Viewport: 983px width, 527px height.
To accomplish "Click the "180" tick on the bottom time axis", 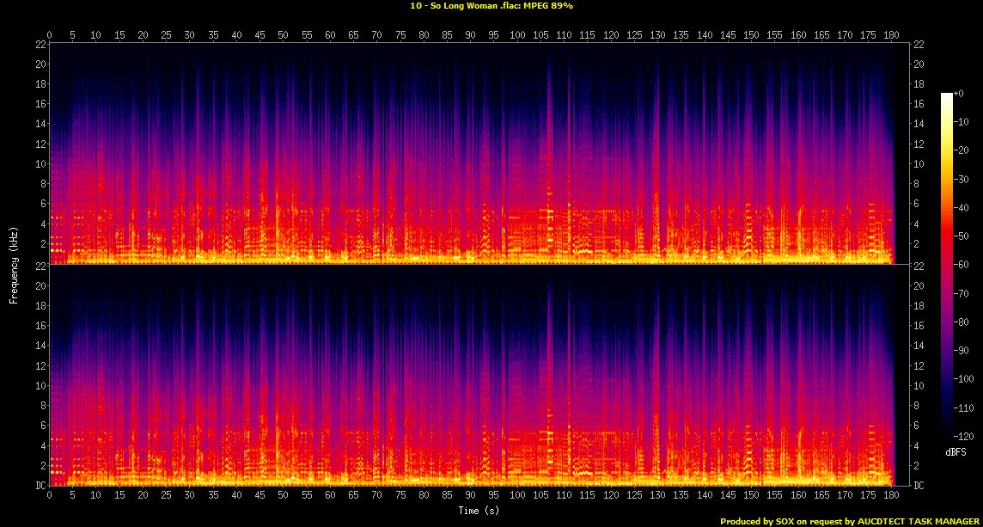I will pyautogui.click(x=891, y=495).
